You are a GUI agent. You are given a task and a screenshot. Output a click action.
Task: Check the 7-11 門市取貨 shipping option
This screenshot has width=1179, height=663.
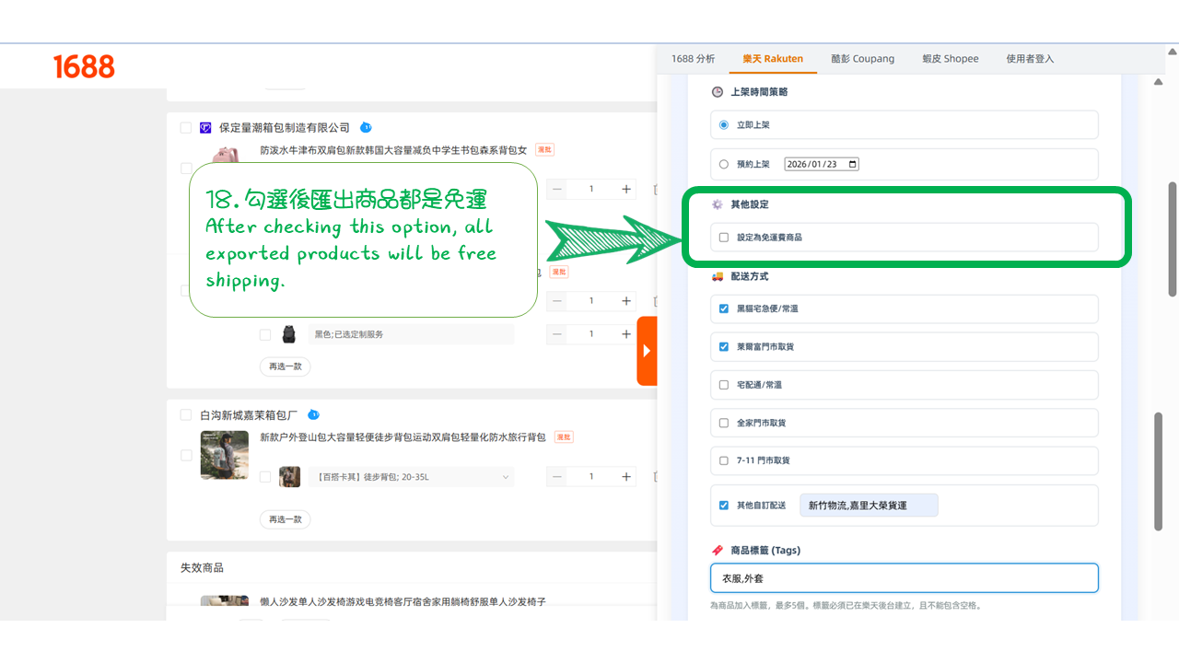coord(724,460)
